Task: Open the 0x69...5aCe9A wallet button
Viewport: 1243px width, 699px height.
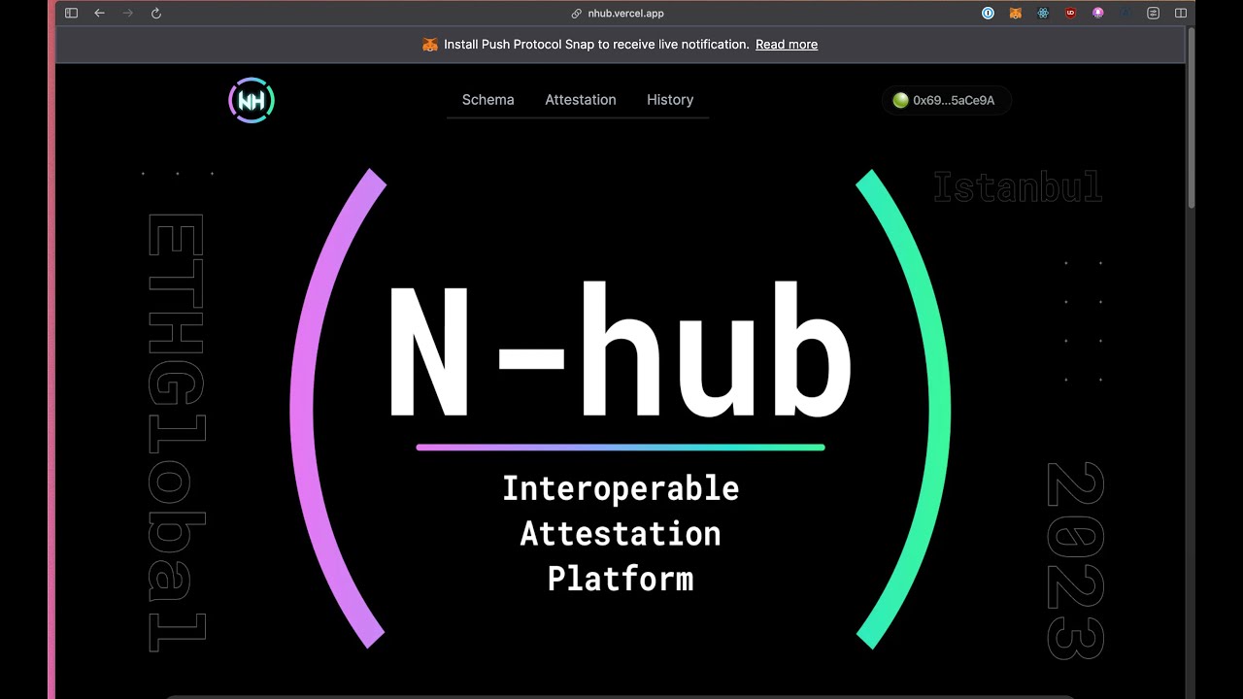Action: click(x=947, y=100)
